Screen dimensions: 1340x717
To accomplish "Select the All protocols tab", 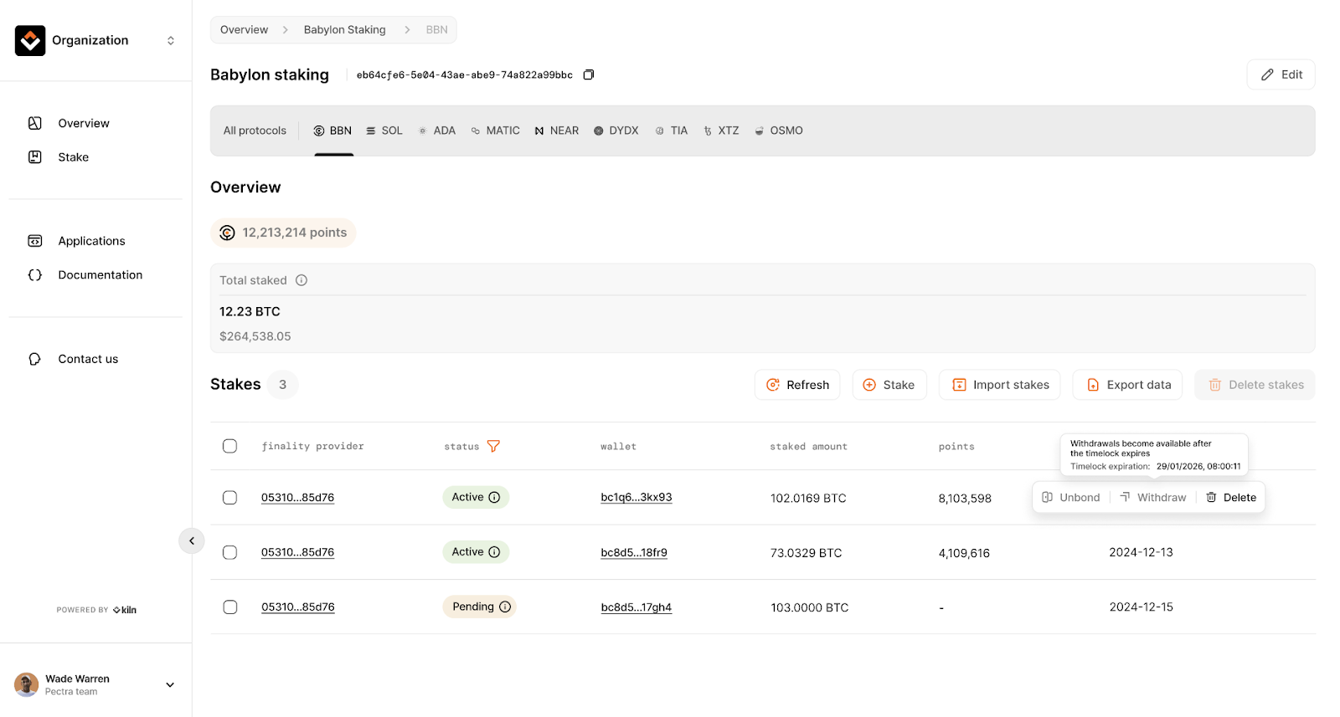I will coord(255,131).
